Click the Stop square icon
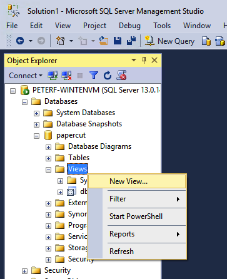The height and width of the screenshot is (279, 227). (x=80, y=76)
